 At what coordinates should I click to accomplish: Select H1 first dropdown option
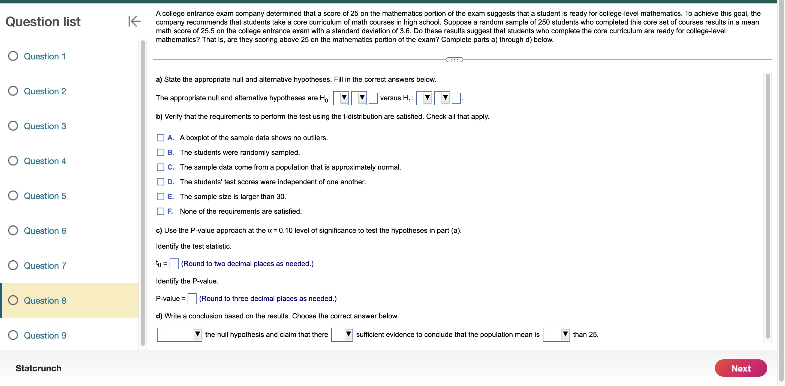426,98
